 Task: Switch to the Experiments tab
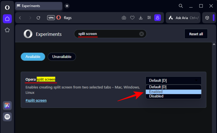(39, 6)
